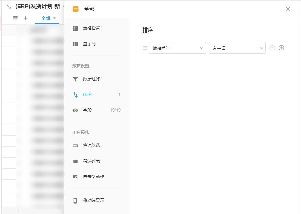This screenshot has height=214, width=301.
Task: Click the (ERP)发货计划-新 title area
Action: coord(37,6)
